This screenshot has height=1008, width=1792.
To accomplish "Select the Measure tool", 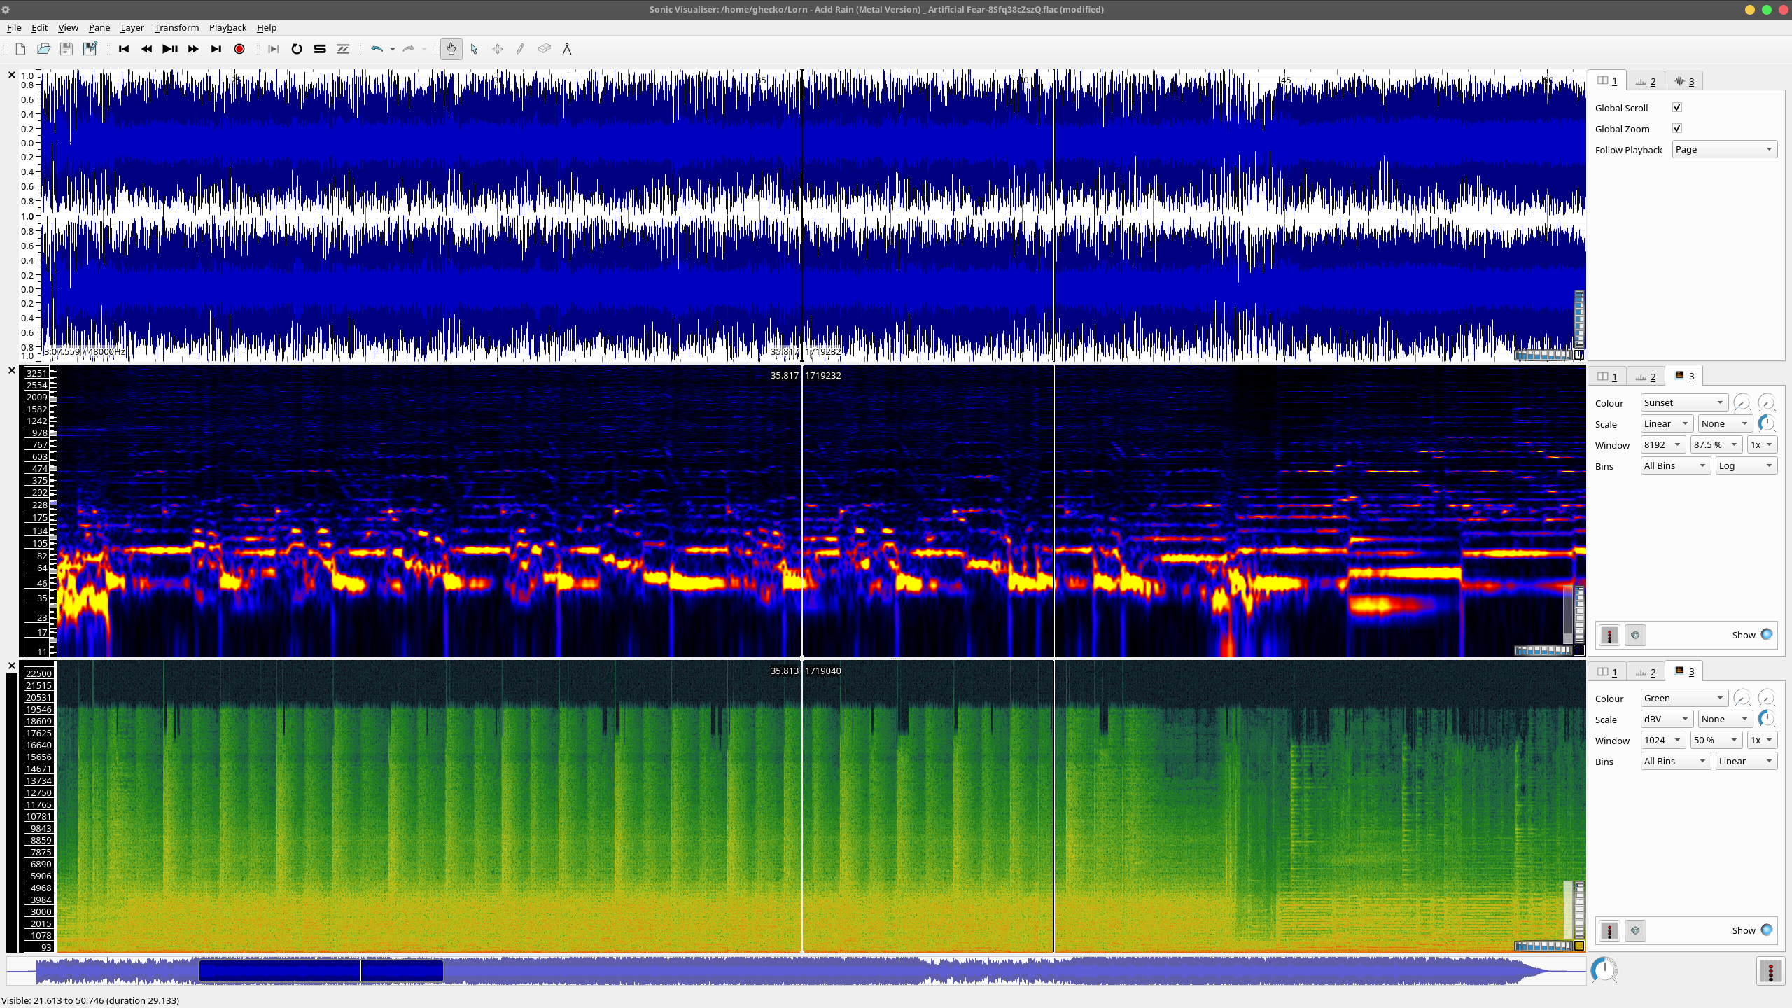I will 567,49.
